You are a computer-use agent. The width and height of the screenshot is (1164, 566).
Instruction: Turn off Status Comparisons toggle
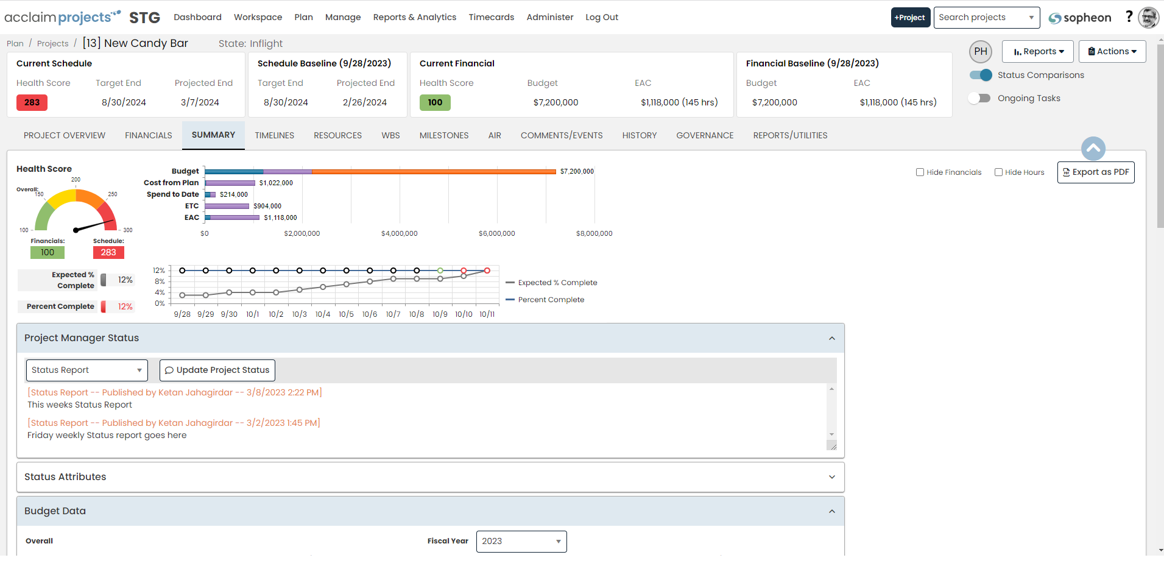(981, 75)
